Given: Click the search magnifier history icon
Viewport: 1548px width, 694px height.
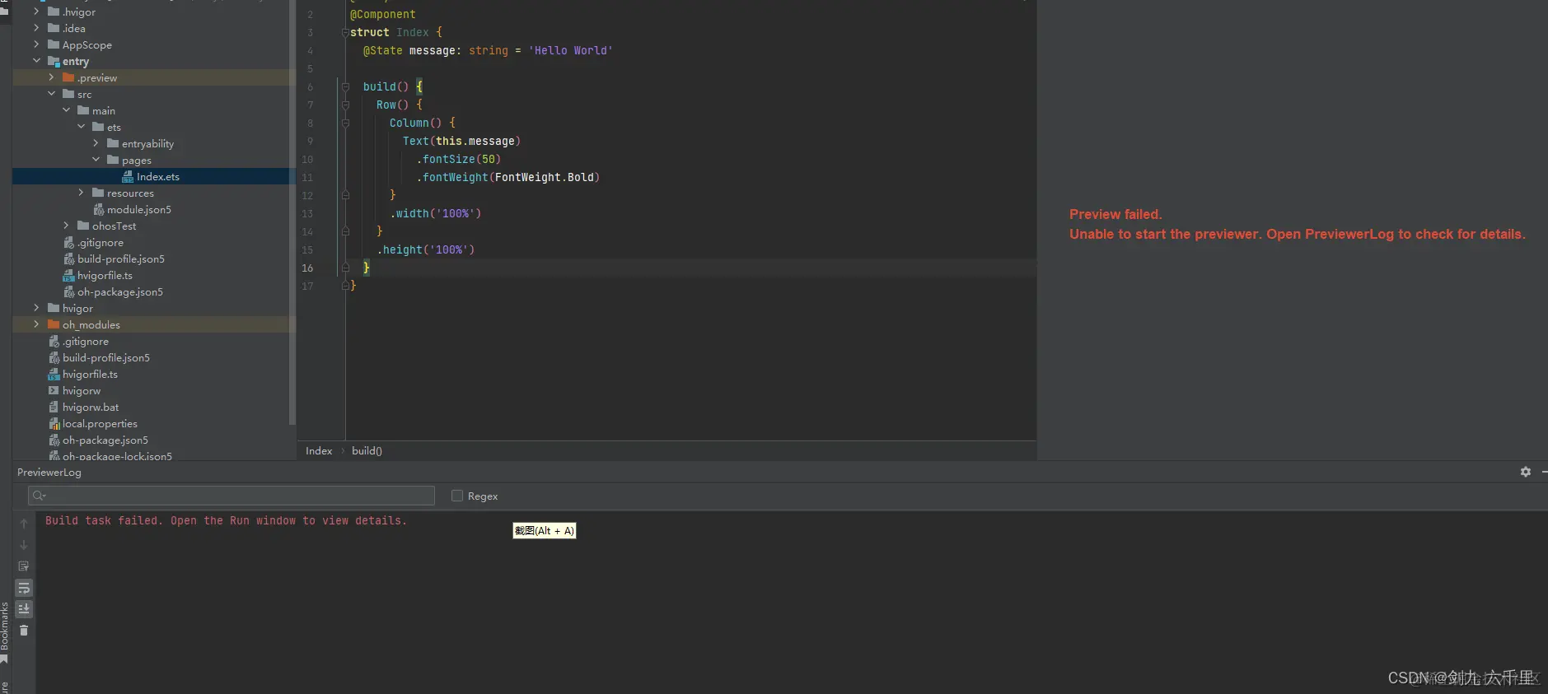Looking at the screenshot, I should coord(39,496).
